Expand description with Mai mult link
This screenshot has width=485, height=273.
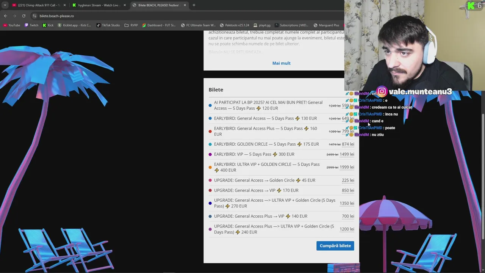pos(281,63)
